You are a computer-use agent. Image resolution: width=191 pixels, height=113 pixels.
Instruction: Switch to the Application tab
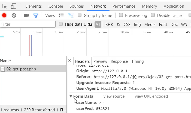point(174,6)
